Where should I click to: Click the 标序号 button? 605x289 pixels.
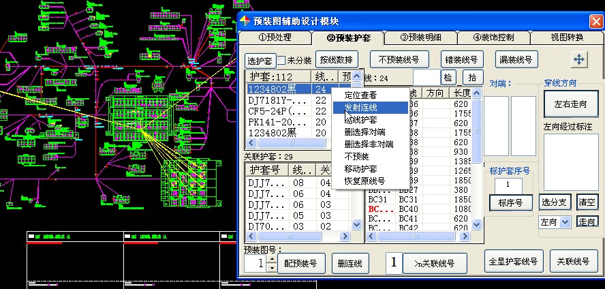(x=510, y=203)
